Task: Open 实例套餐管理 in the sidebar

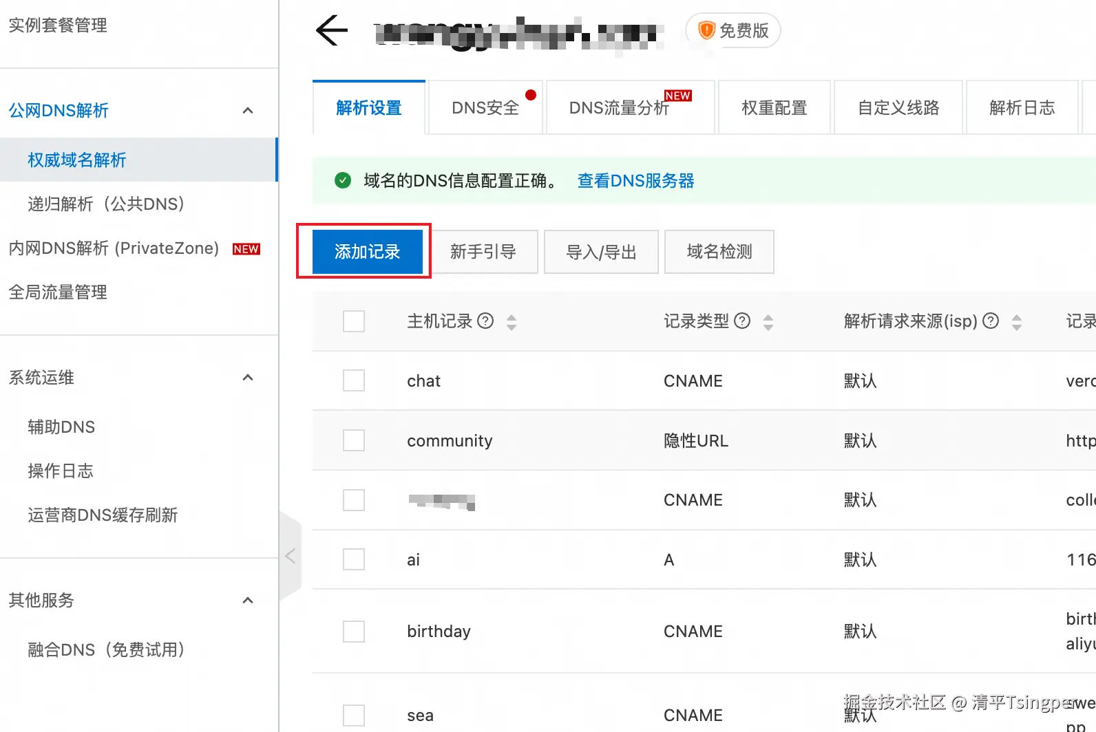Action: click(x=58, y=25)
